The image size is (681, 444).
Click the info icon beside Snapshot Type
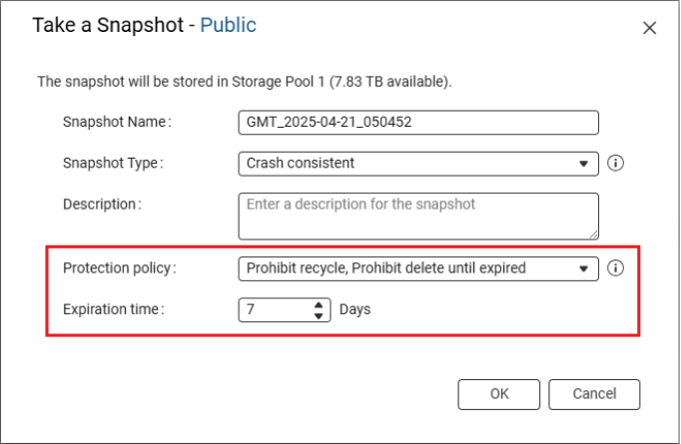tap(615, 163)
